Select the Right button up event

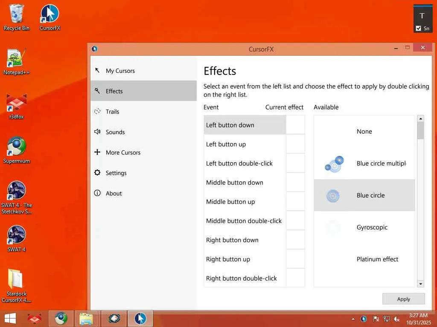tap(245, 259)
